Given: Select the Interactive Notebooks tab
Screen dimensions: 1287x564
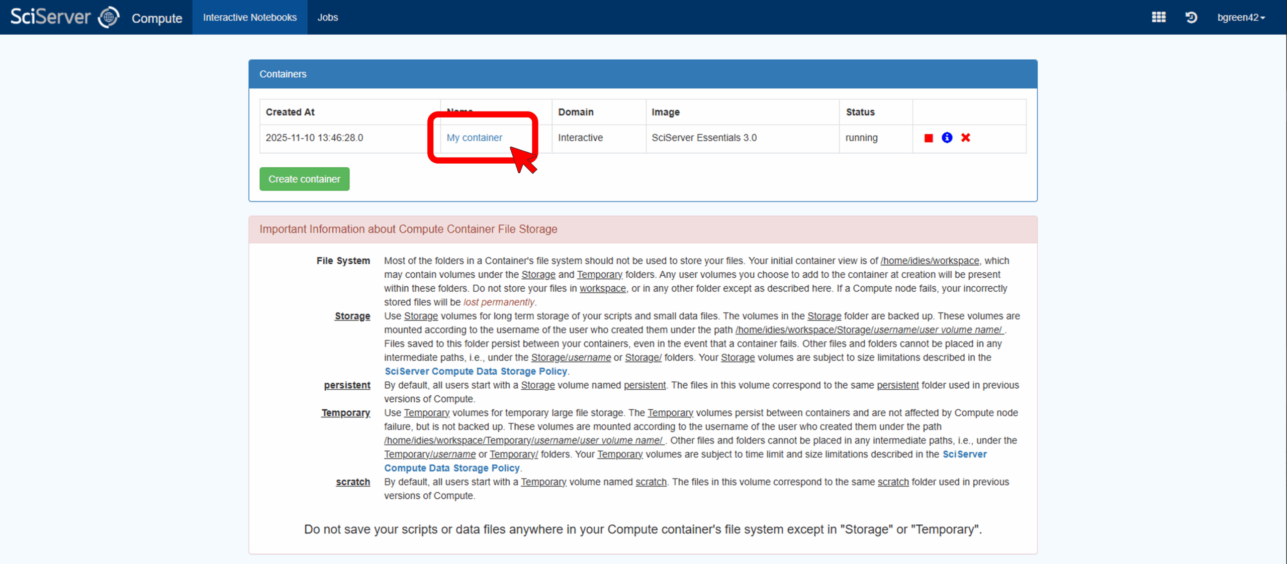Looking at the screenshot, I should pos(249,18).
